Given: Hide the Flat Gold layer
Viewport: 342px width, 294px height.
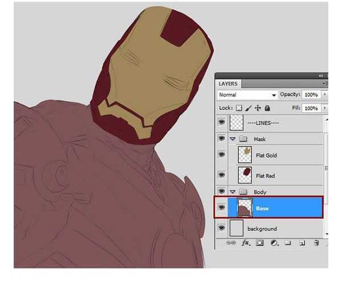Looking at the screenshot, I should pyautogui.click(x=221, y=155).
